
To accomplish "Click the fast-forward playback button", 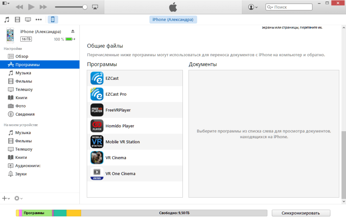I will [43, 7].
